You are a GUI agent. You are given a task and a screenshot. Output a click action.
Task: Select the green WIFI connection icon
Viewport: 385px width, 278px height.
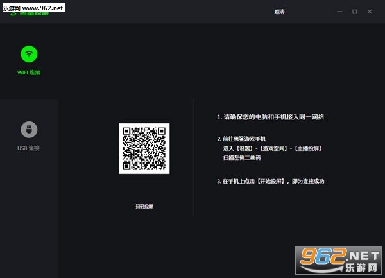tap(29, 54)
